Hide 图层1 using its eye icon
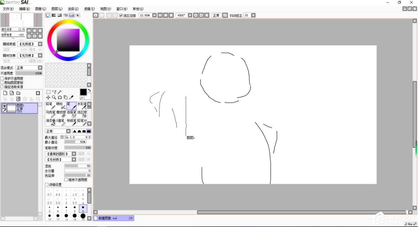 tap(4, 106)
